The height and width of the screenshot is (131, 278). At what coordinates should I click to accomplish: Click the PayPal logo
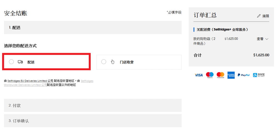tap(244, 75)
